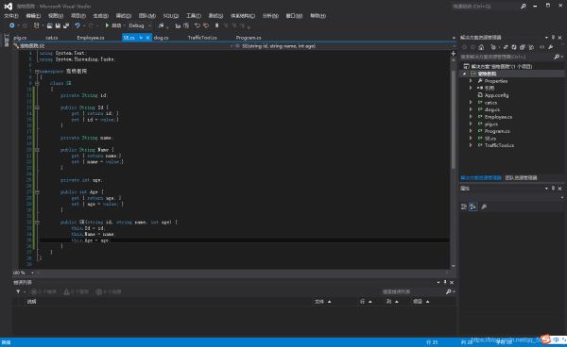Switch to Team Explorer tab below Solution Explorer
This screenshot has height=347, width=567.
521,177
